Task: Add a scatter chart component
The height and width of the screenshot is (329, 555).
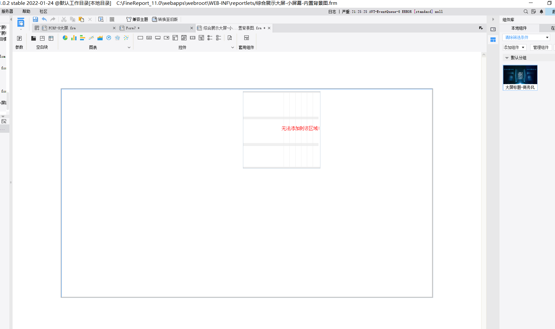Action: 126,38
